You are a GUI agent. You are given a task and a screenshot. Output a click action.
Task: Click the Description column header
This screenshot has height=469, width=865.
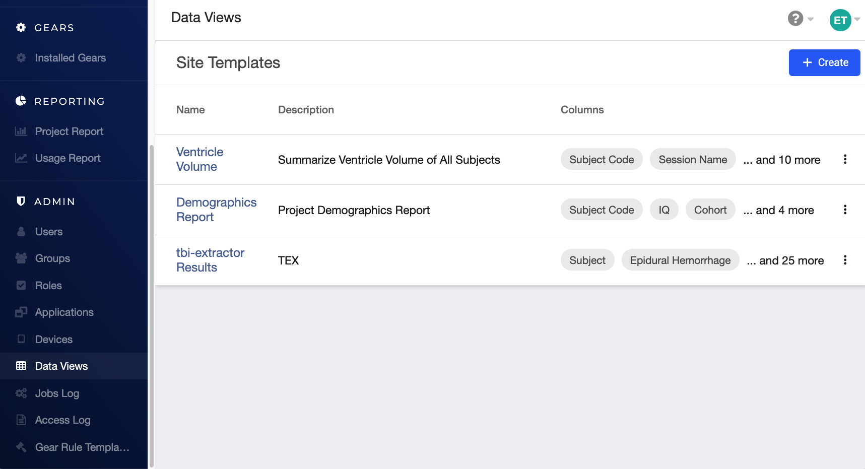306,109
